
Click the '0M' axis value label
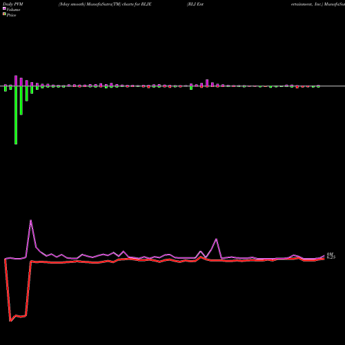330,254
